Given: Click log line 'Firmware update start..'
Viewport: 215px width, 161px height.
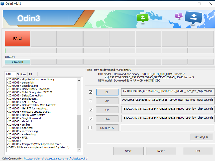Looking at the screenshot, I should click(x=29, y=112).
